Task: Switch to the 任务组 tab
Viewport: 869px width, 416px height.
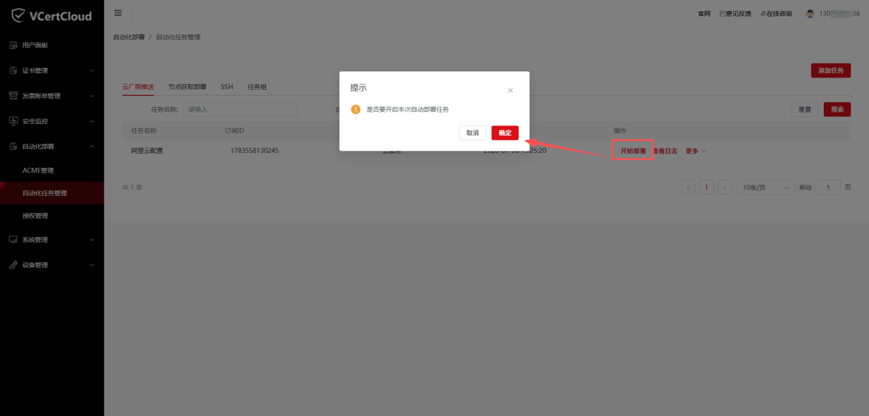Action: coord(257,88)
